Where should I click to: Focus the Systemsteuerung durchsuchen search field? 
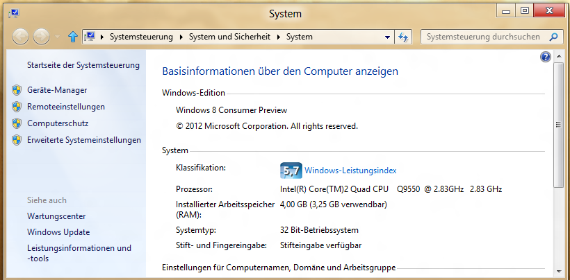(x=483, y=37)
